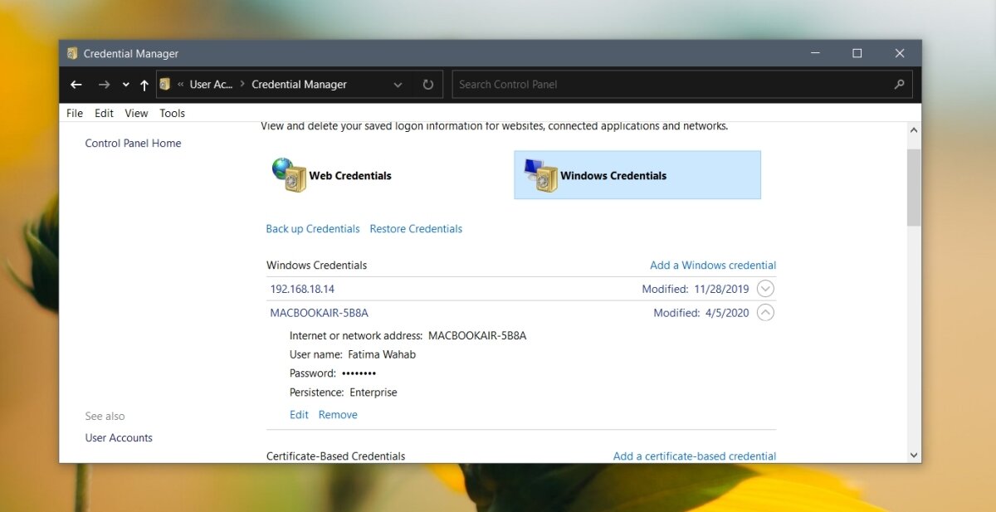The image size is (996, 512).
Task: Go up one level using the up arrow
Action: 144,84
